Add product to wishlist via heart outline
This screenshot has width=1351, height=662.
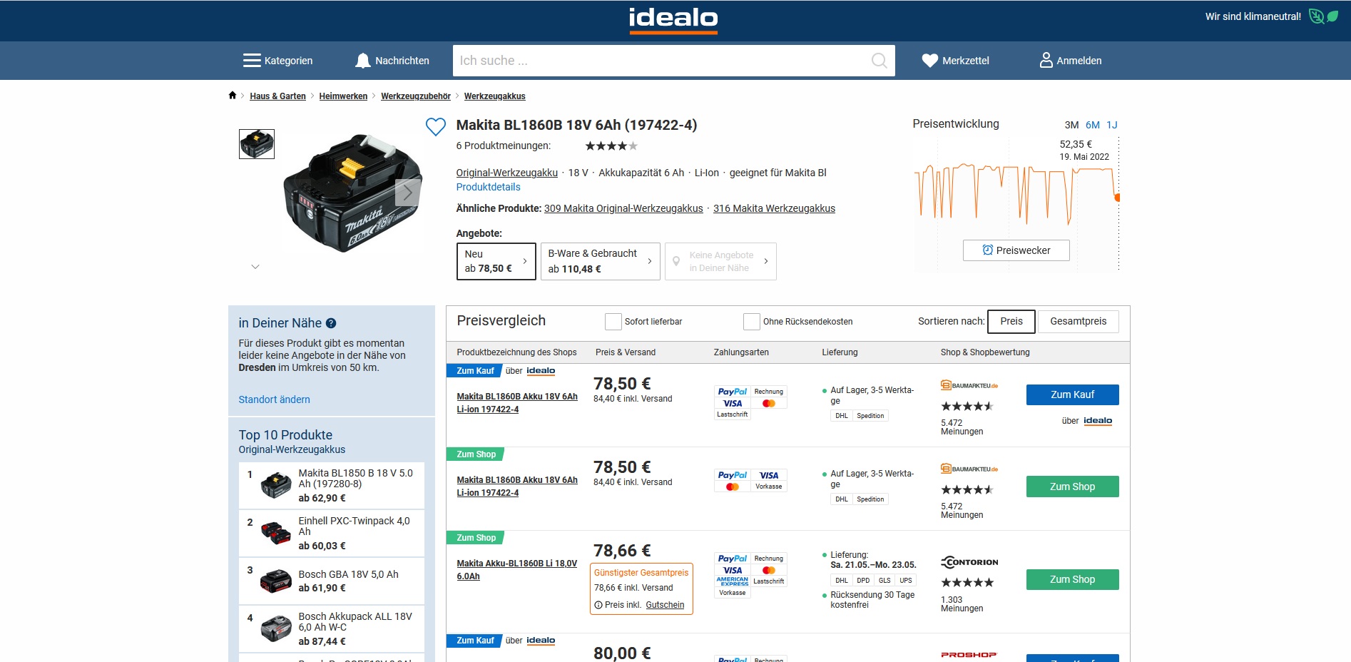pyautogui.click(x=435, y=127)
